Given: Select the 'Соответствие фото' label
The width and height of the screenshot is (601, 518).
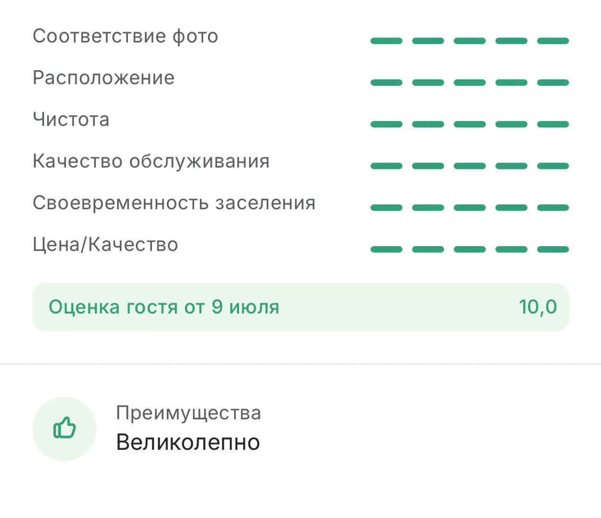Looking at the screenshot, I should 126,36.
